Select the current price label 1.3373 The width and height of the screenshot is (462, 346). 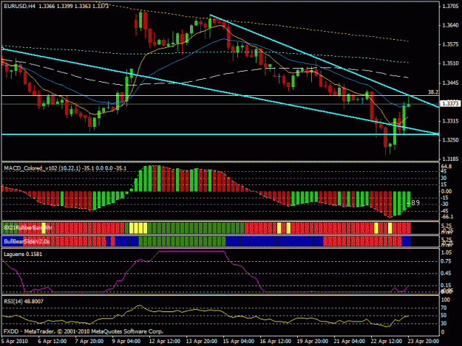pyautogui.click(x=450, y=103)
